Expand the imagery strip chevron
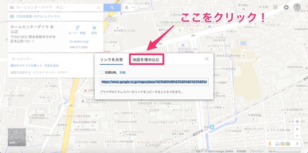The width and height of the screenshot is (308, 153). point(297,144)
